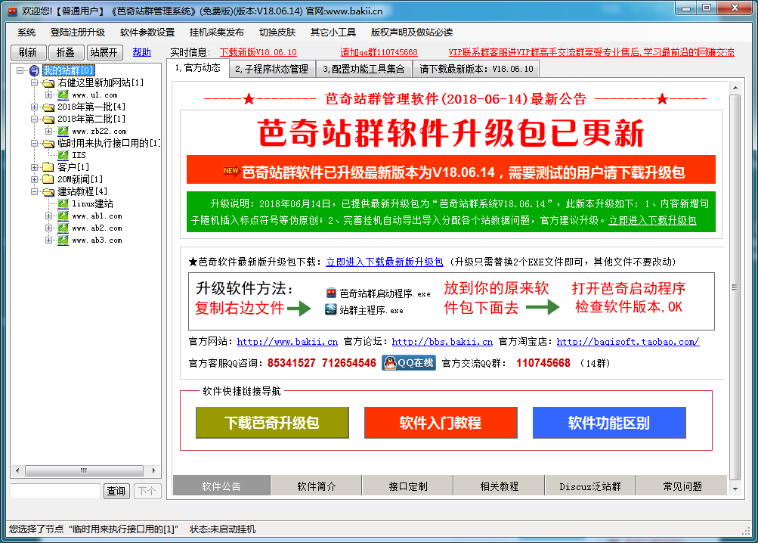The height and width of the screenshot is (543, 758).
Task: Switch to the 配置功能工具集合 tab
Action: tap(364, 70)
